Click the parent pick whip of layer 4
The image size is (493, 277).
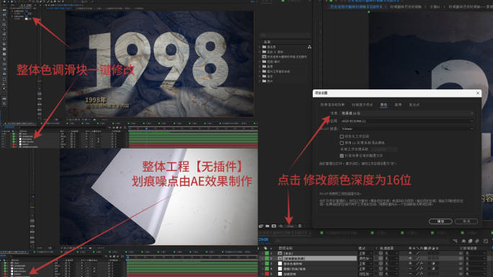click(461, 268)
